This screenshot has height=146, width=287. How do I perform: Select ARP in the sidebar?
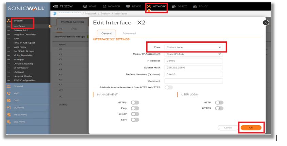tap(16, 39)
